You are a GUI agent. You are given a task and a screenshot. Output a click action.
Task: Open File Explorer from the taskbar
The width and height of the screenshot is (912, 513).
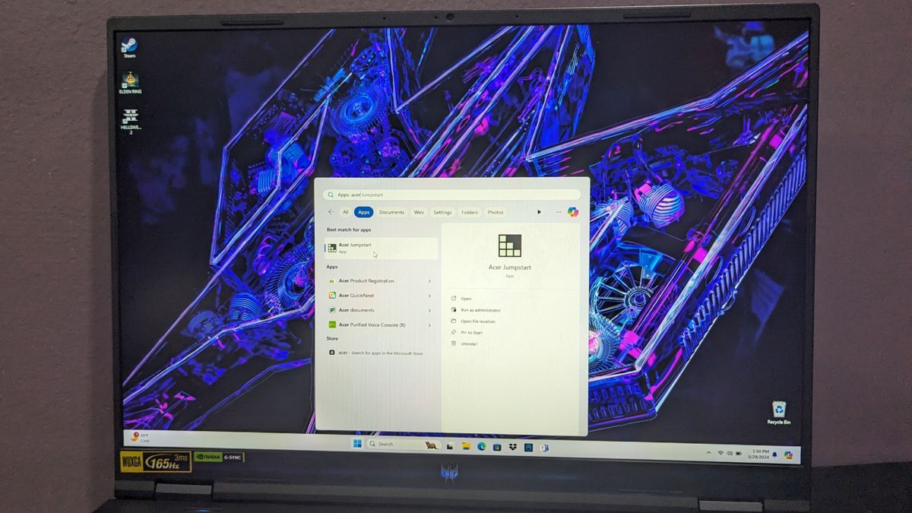[466, 446]
